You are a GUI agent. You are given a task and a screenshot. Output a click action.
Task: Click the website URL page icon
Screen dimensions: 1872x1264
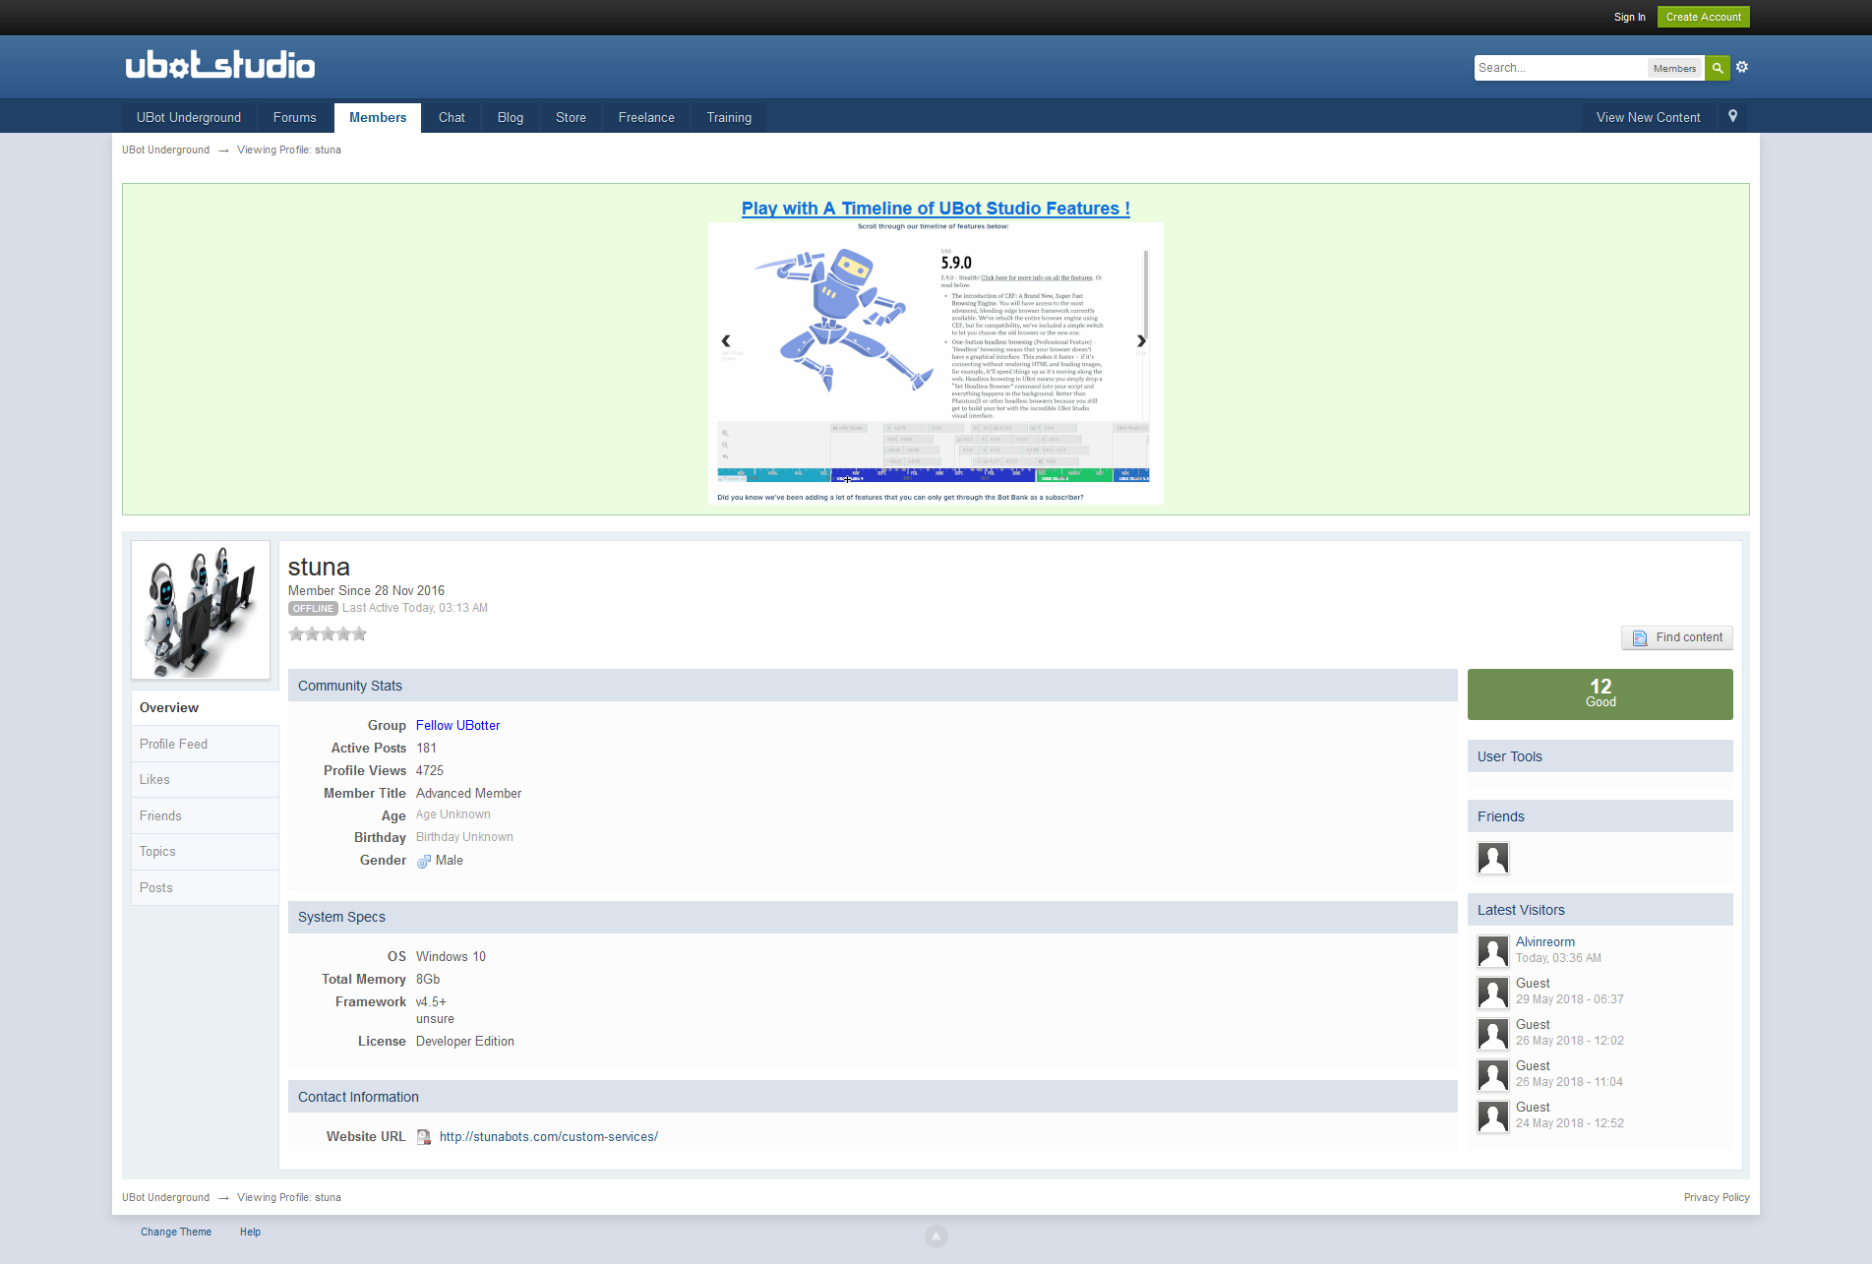click(424, 1137)
